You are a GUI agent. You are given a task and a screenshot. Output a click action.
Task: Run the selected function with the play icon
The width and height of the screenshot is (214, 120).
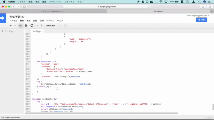[37, 26]
